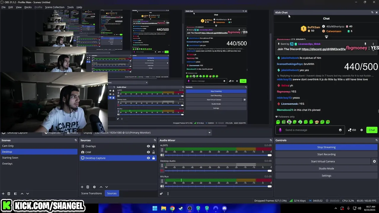Open virtual camera settings gear
Image resolution: width=379 pixels, height=213 pixels.
(374, 161)
